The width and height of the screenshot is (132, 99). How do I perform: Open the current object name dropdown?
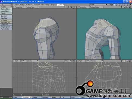pos(99,5)
